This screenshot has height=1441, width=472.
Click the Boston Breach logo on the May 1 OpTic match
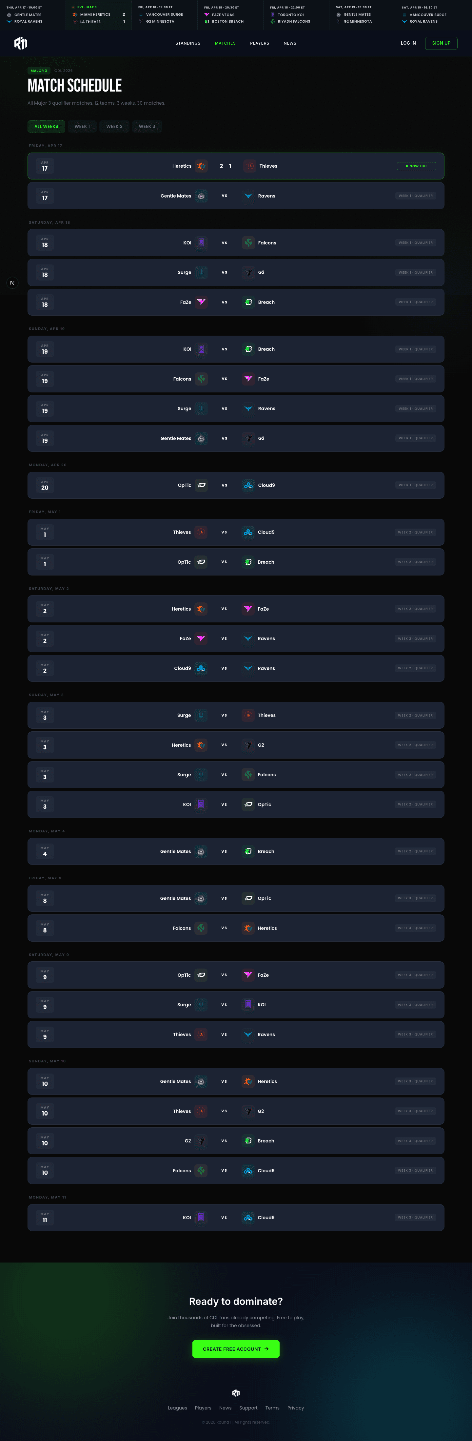pyautogui.click(x=248, y=562)
